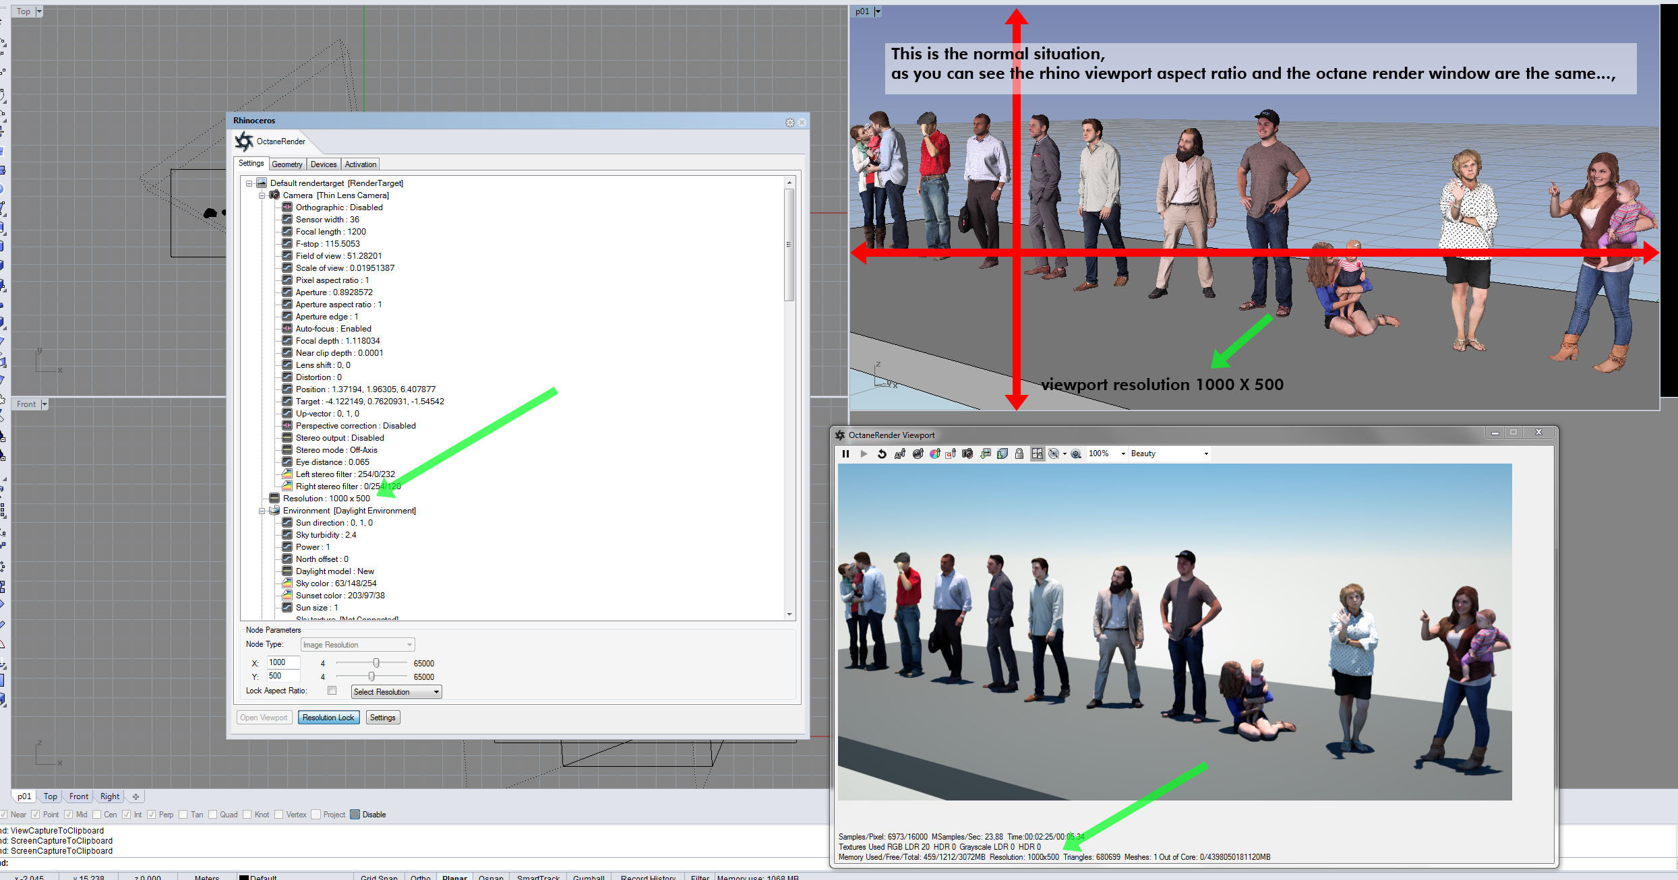Select the auto-focus picker tool
This screenshot has height=880, width=1678.
click(900, 454)
